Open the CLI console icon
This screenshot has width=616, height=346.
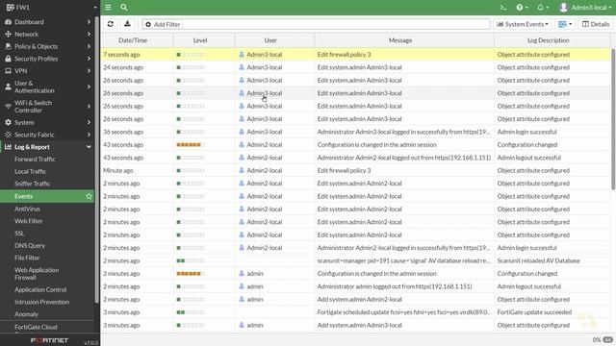pos(503,8)
